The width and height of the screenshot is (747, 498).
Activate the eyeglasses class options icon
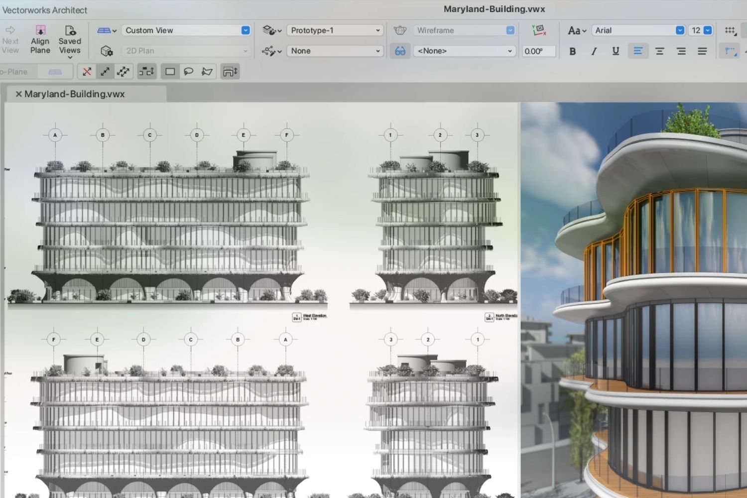(400, 51)
